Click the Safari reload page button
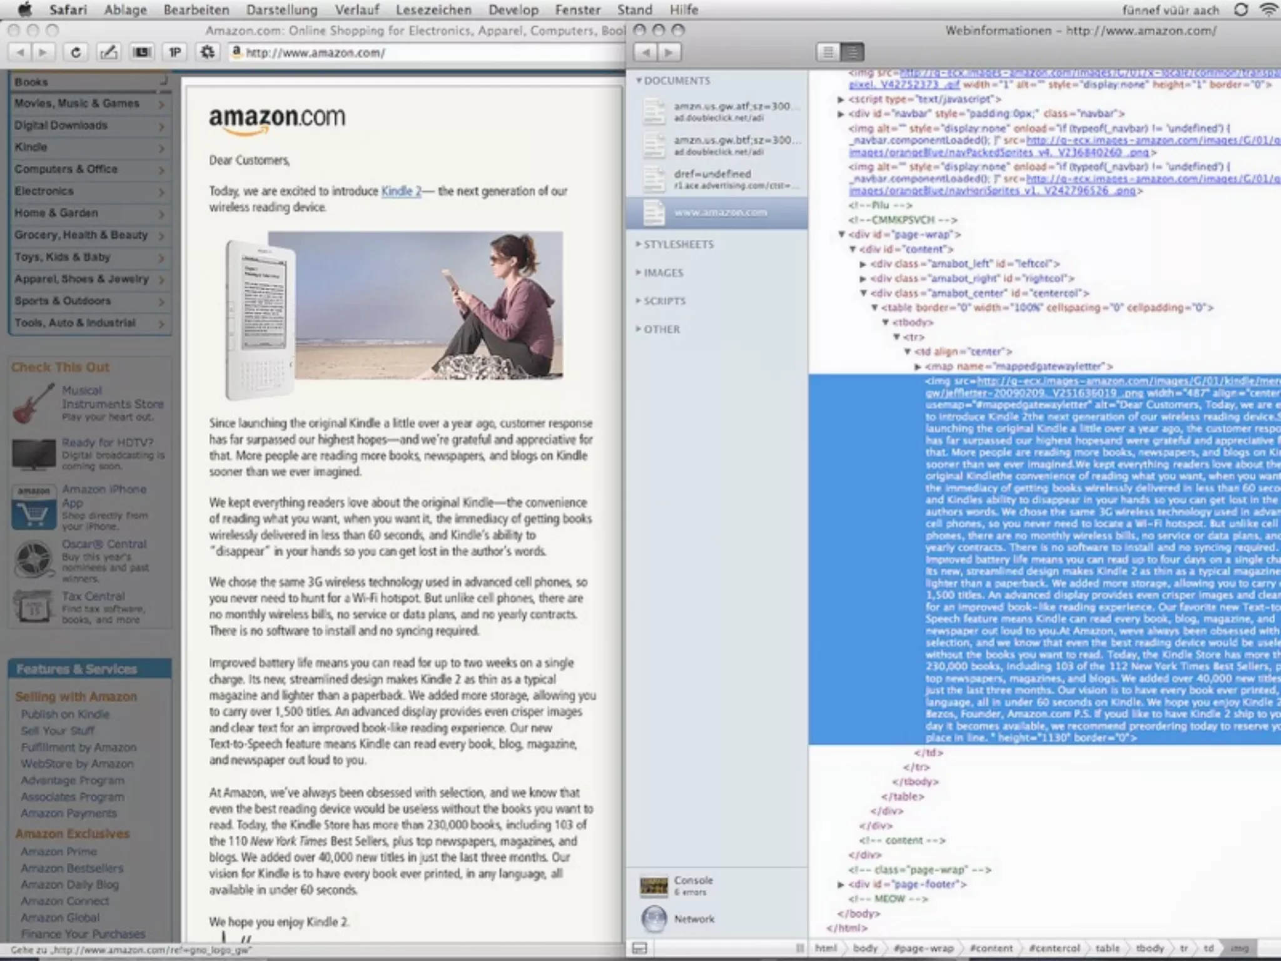Image resolution: width=1281 pixels, height=961 pixels. point(76,53)
